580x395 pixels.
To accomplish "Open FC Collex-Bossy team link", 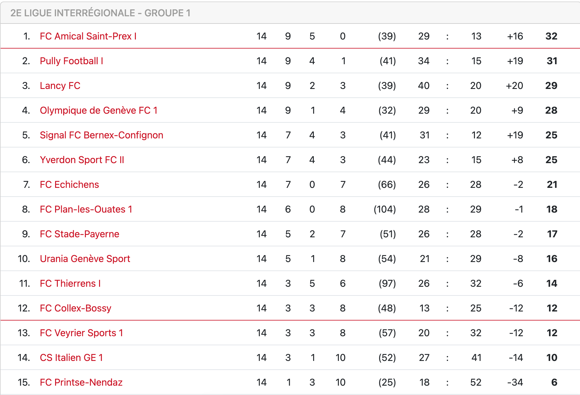I will tap(76, 308).
